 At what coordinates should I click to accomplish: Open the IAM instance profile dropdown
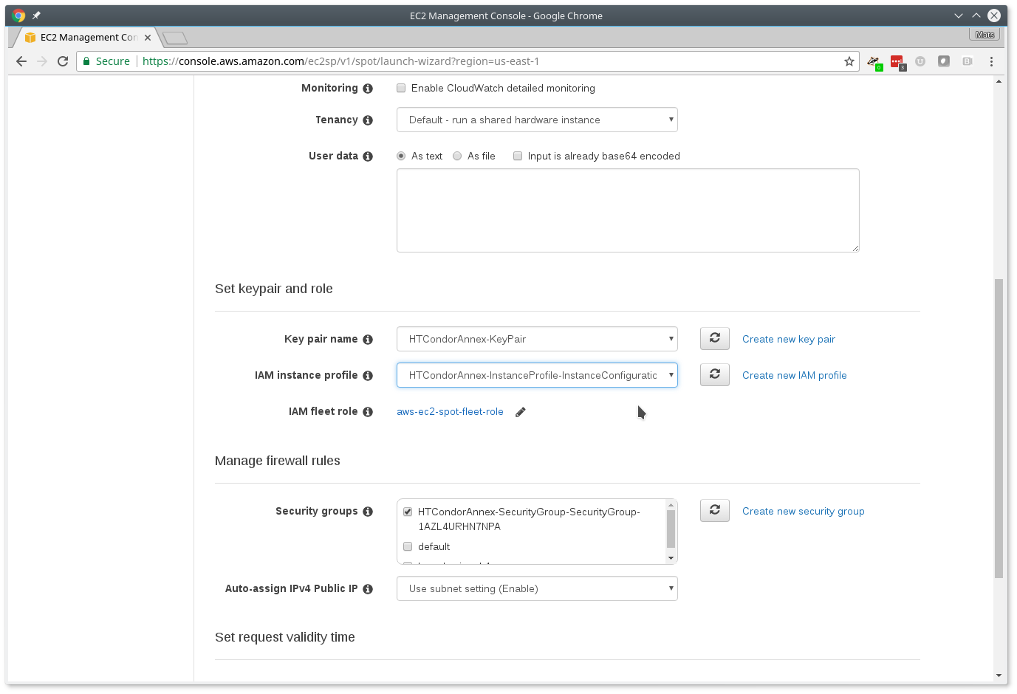(x=537, y=375)
